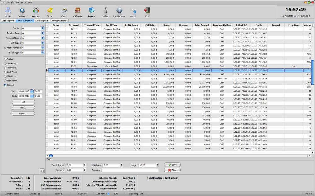Select the PC-12 terminal cell

click(74, 29)
